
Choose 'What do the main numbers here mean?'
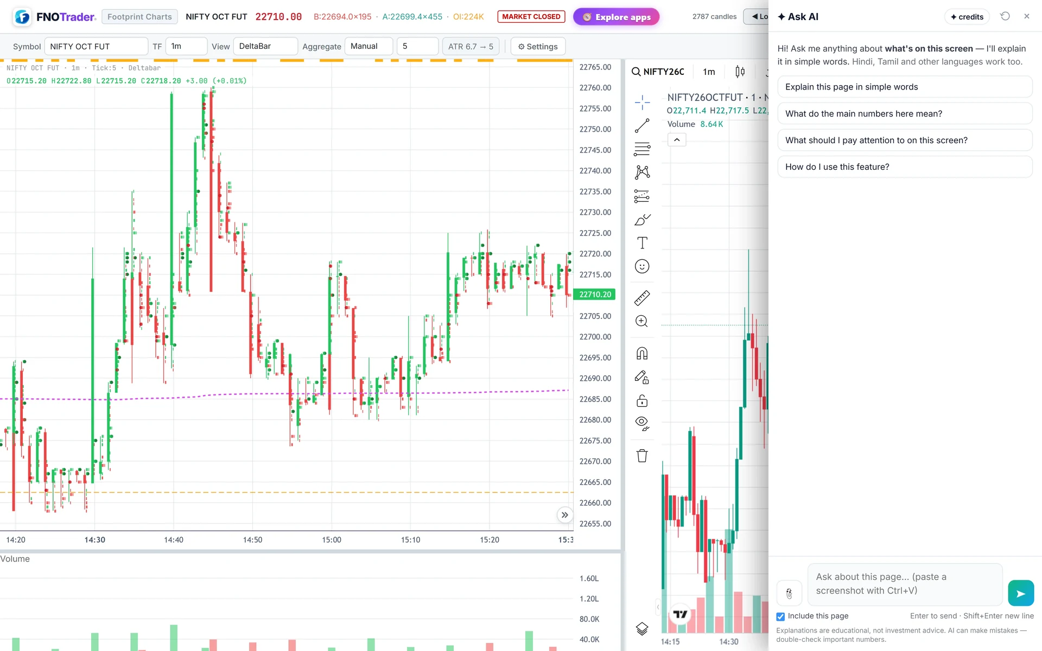click(905, 113)
